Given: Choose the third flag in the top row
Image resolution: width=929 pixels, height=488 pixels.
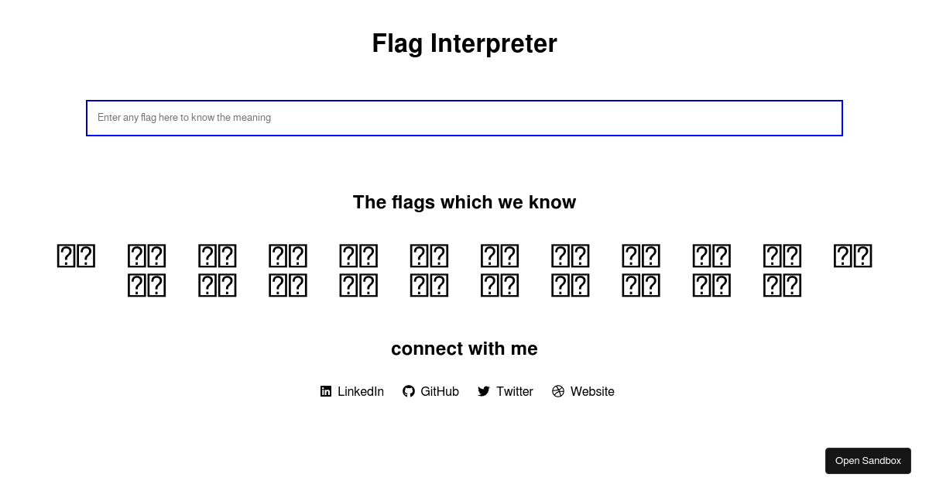Looking at the screenshot, I should pyautogui.click(x=218, y=256).
